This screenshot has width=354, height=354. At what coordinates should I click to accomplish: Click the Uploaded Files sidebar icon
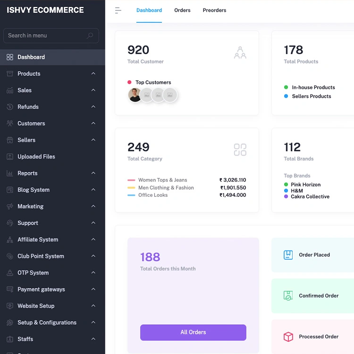(x=10, y=157)
